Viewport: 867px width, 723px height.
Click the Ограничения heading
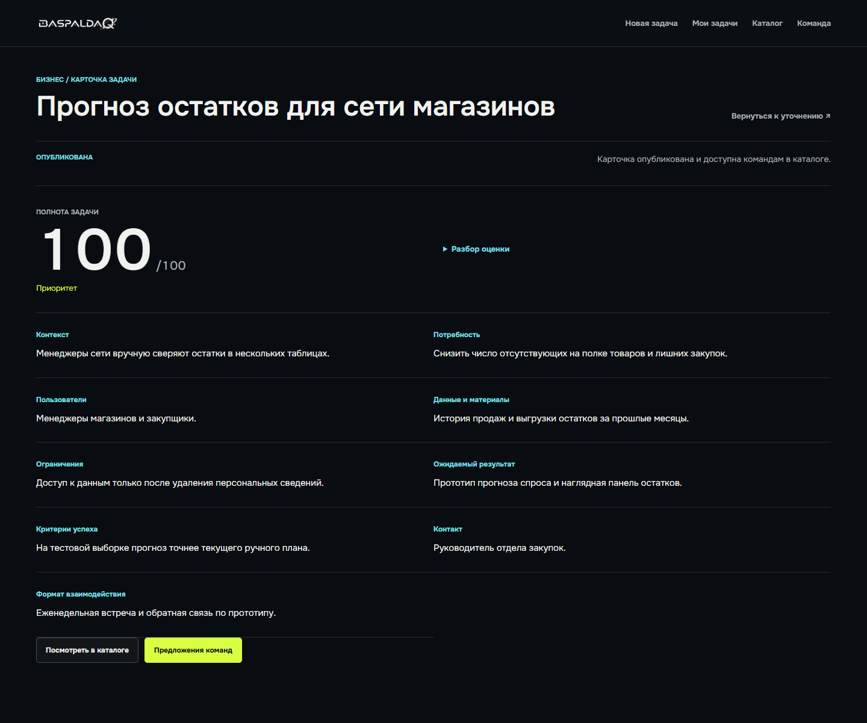point(60,464)
